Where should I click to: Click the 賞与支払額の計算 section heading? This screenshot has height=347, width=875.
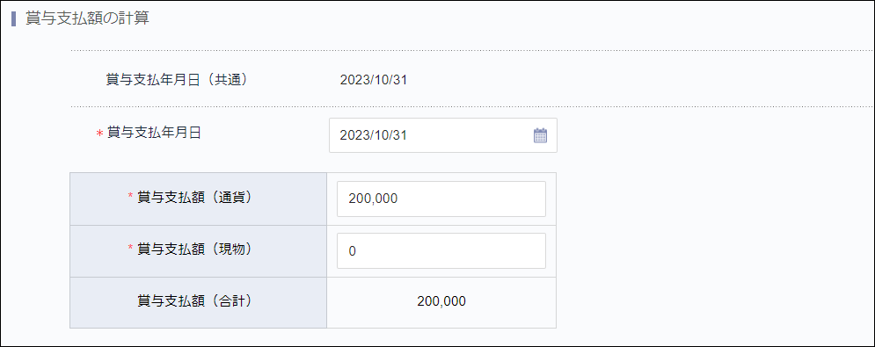pos(87,18)
